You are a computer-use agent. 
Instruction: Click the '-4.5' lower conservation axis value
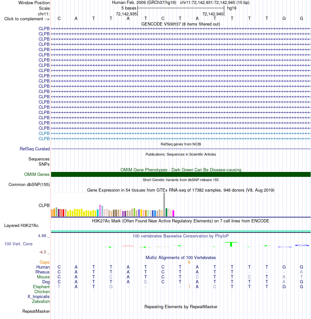43,252
